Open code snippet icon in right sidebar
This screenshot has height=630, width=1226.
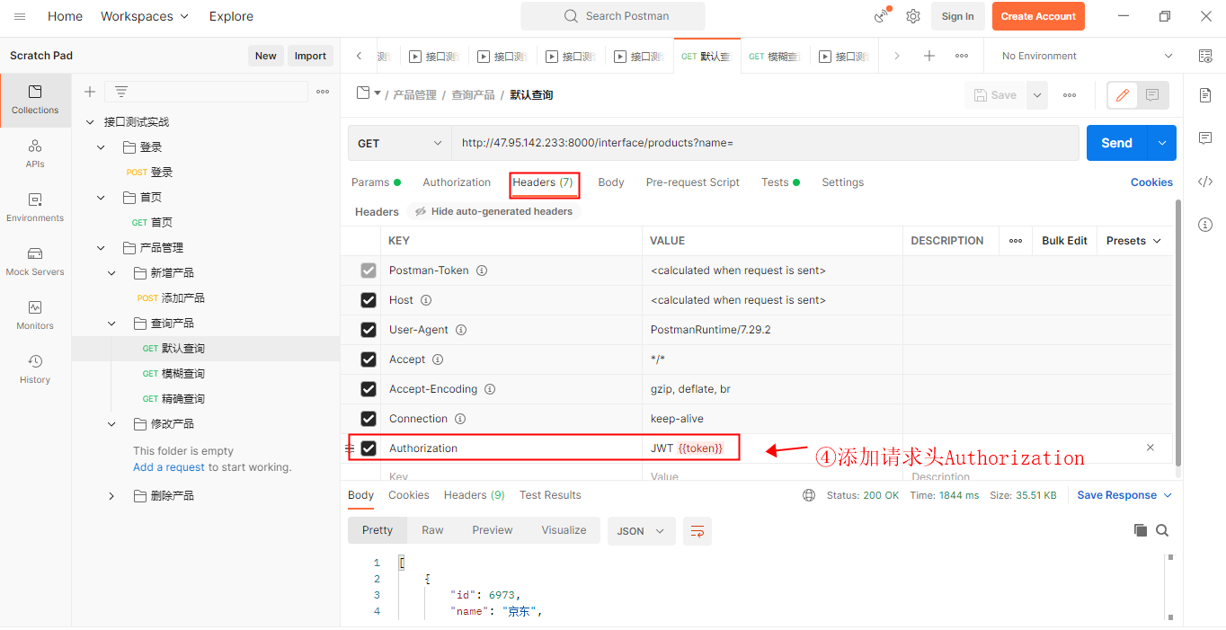tap(1205, 182)
